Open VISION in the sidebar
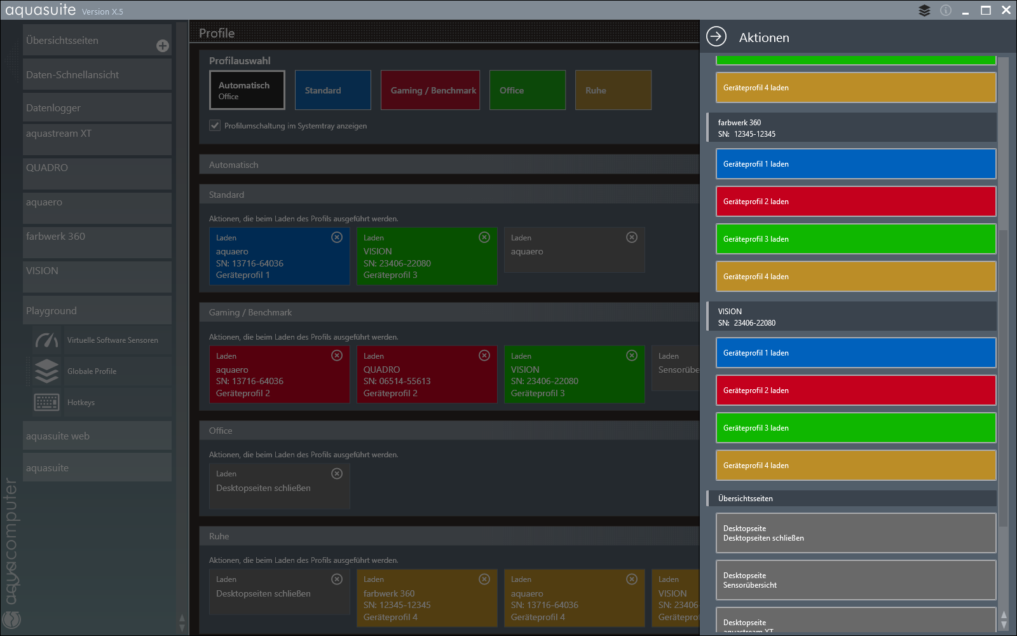 coord(97,277)
